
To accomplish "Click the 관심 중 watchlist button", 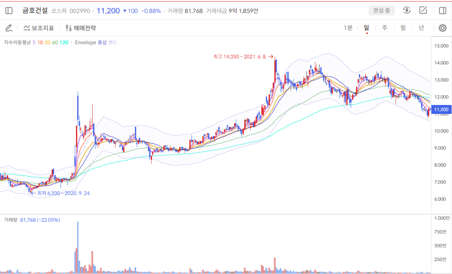I will (x=381, y=11).
